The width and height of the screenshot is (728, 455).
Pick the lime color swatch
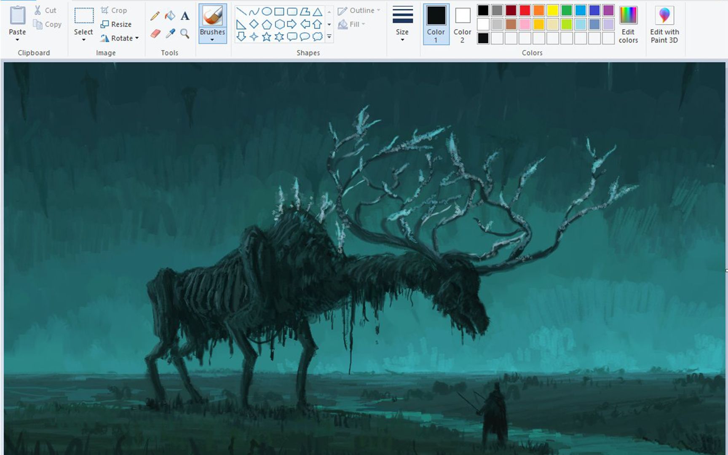(x=567, y=24)
